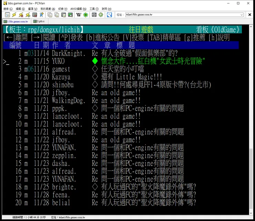Click the scrollbar up arrow
This screenshot has width=255, height=221.
point(251,26)
